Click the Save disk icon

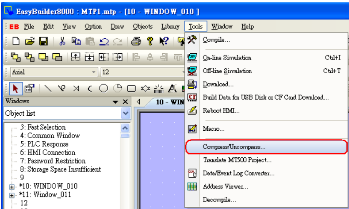[x=43, y=41]
